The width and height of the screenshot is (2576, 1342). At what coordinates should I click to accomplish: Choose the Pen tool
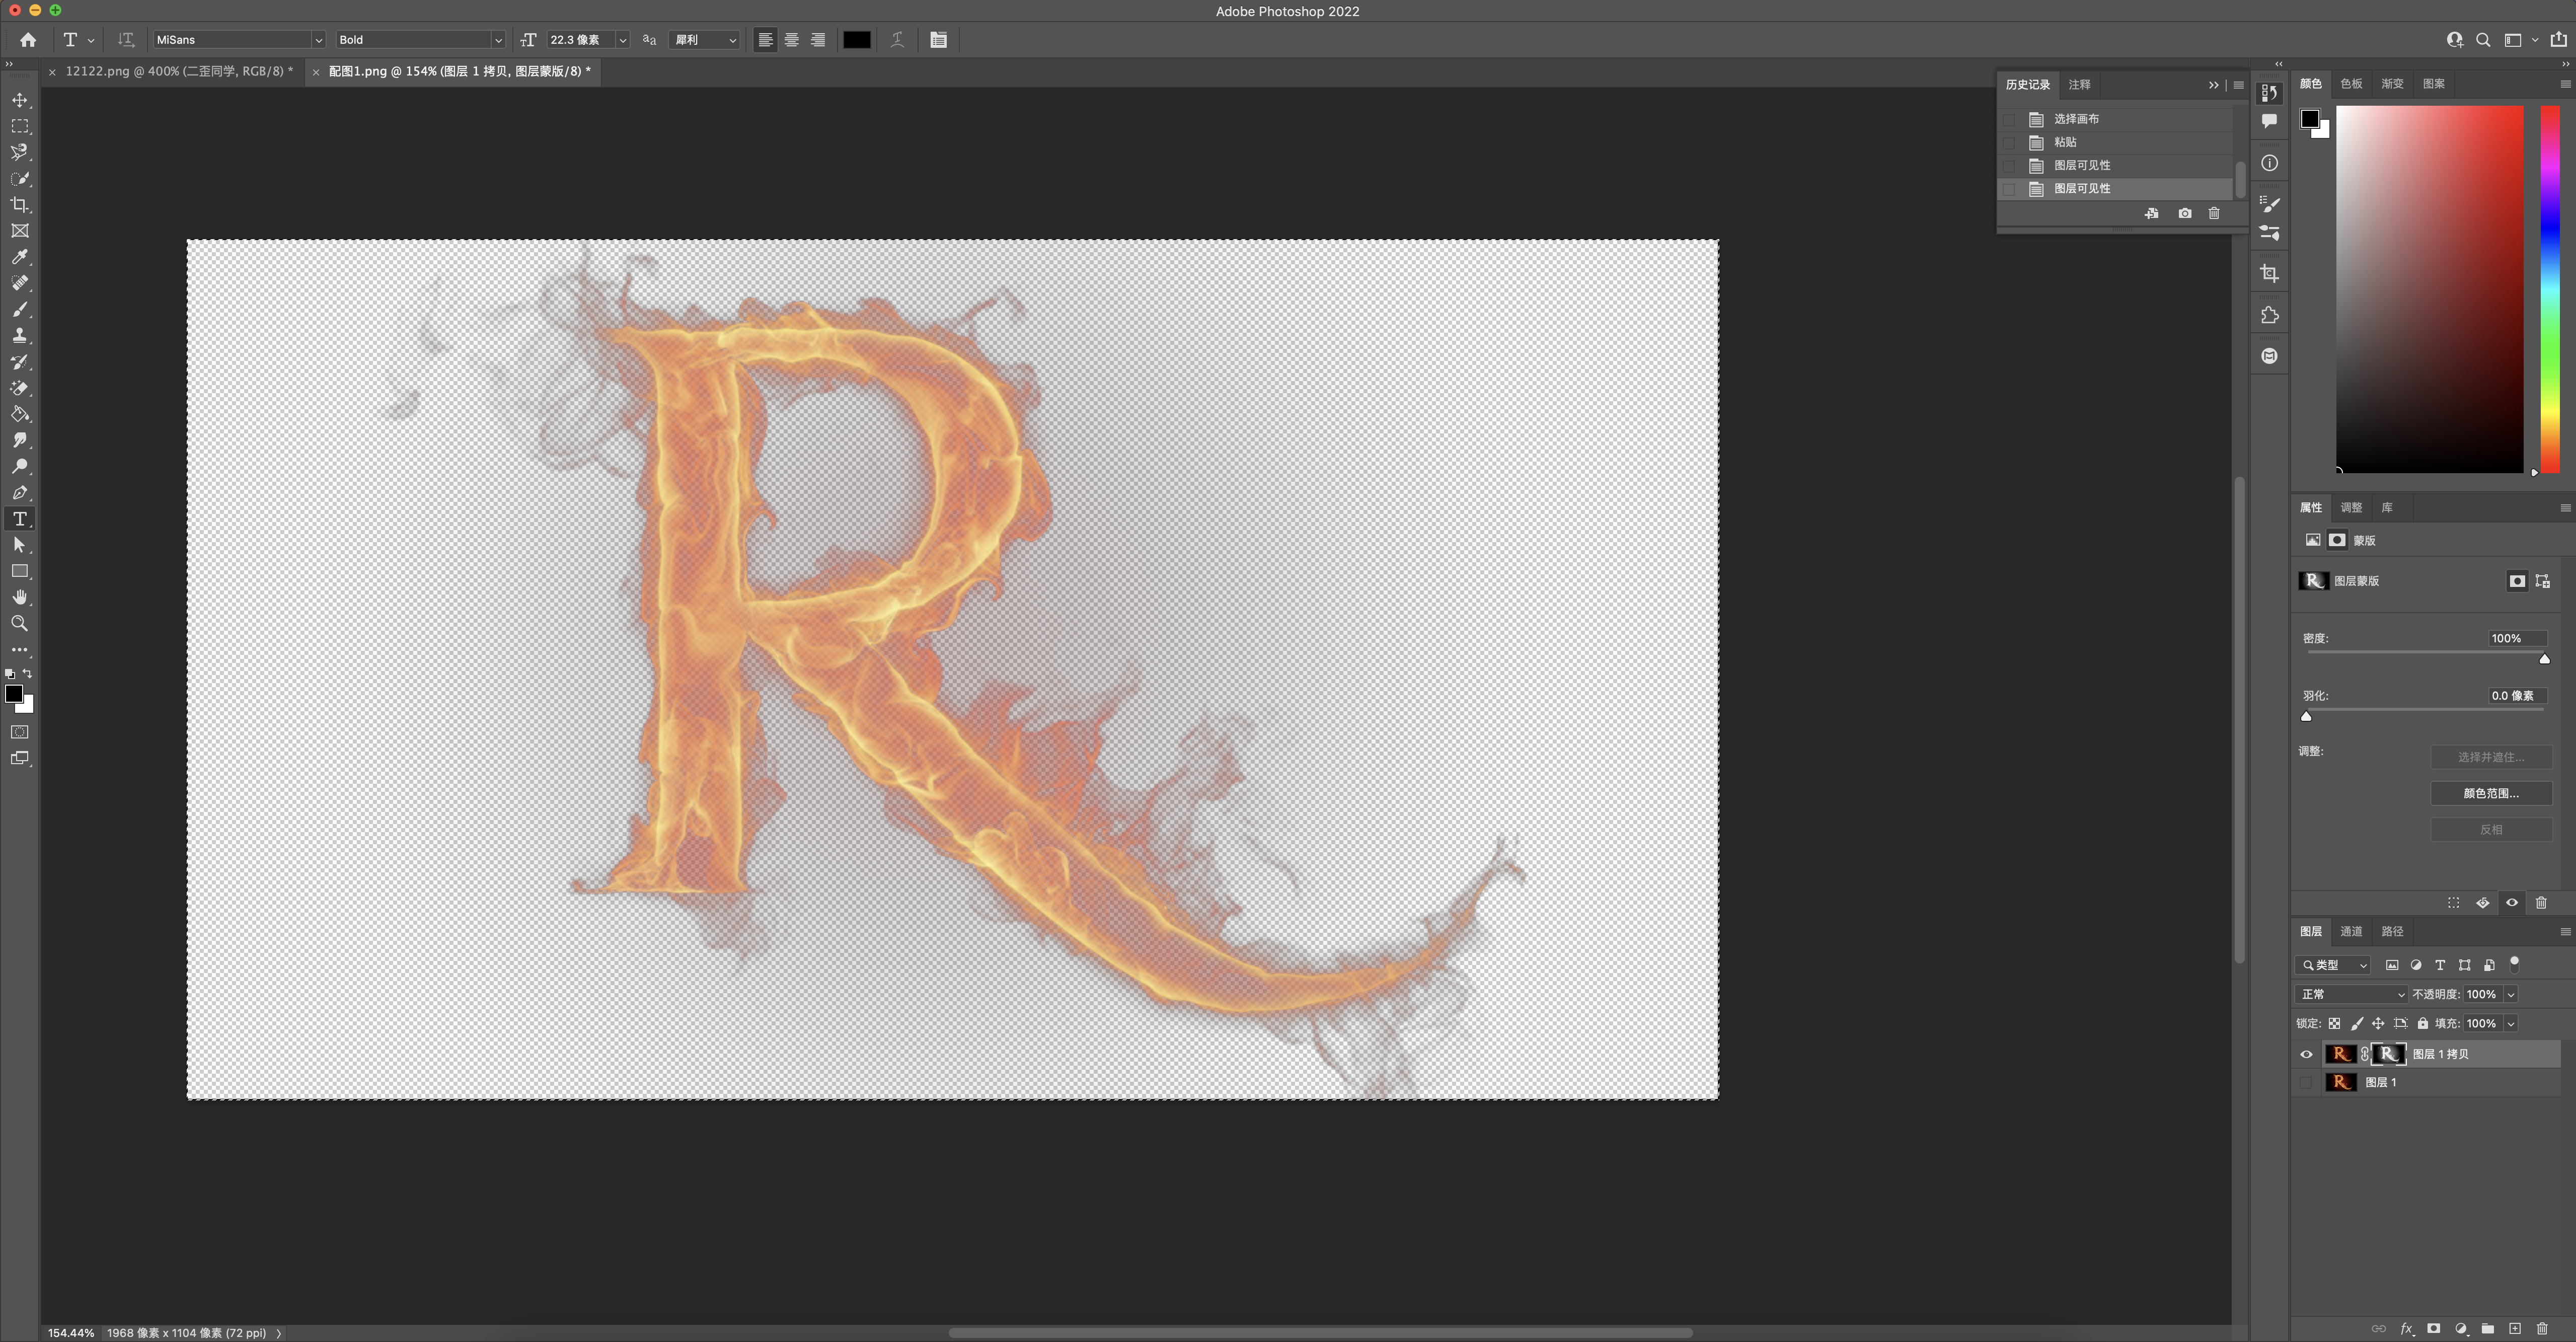click(x=20, y=493)
